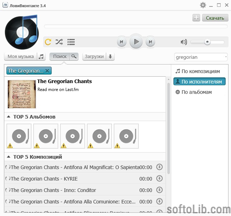
Task: Open the fourth album placeholder
Action: point(99,136)
